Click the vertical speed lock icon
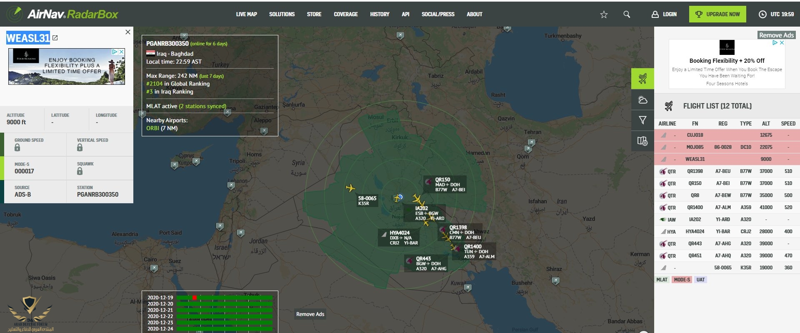The width and height of the screenshot is (800, 333). coord(80,148)
